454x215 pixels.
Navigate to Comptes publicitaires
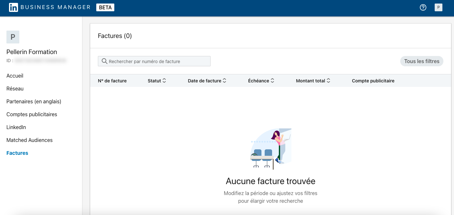tap(32, 114)
